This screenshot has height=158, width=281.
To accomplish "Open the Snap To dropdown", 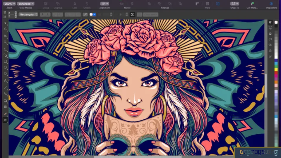I will click(234, 4).
